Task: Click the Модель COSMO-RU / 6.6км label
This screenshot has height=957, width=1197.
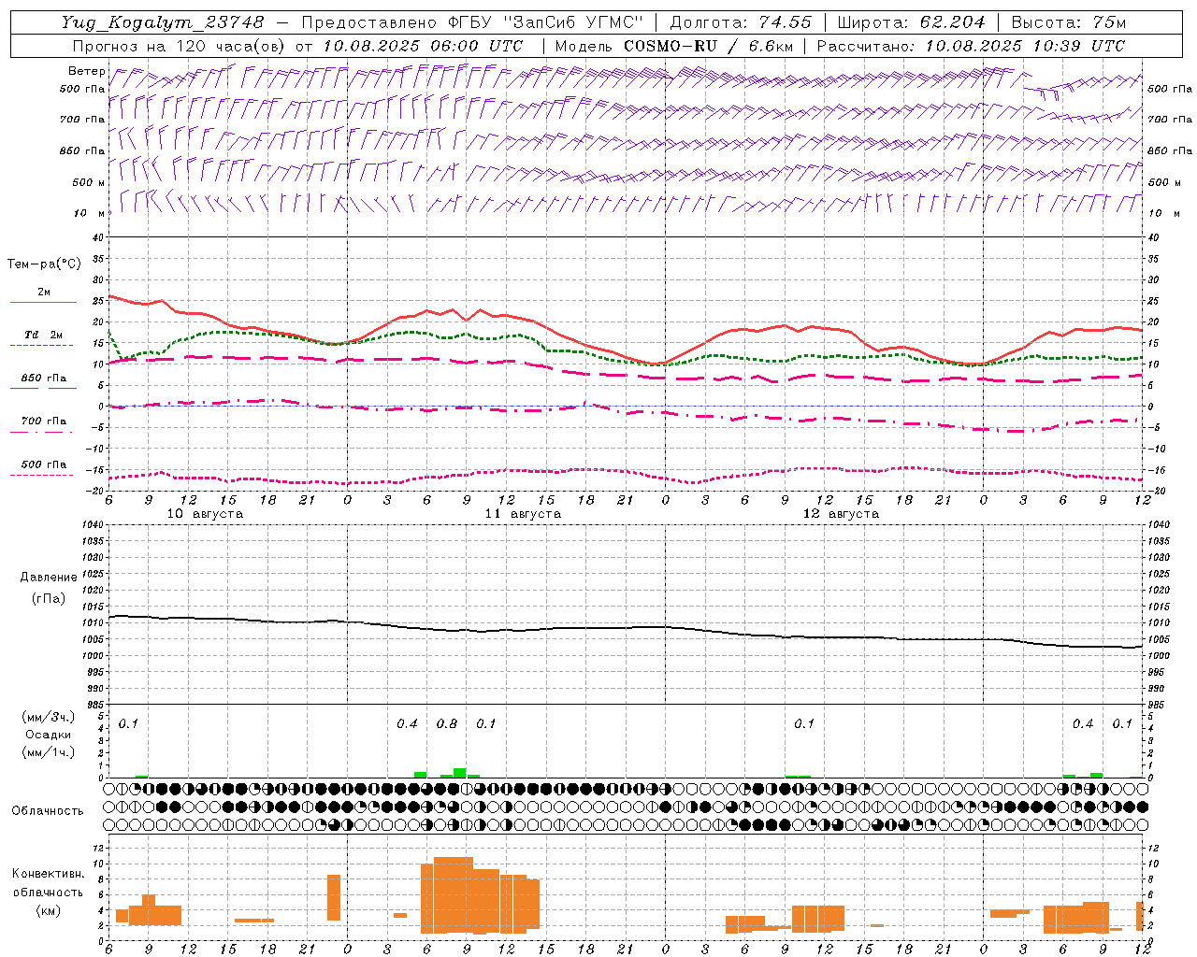Action: [674, 46]
